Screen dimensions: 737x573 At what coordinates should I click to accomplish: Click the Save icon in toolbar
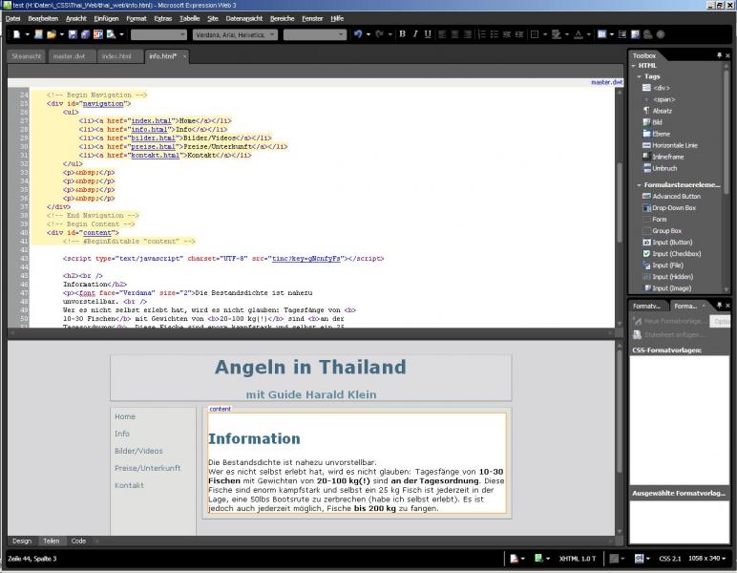[72, 34]
